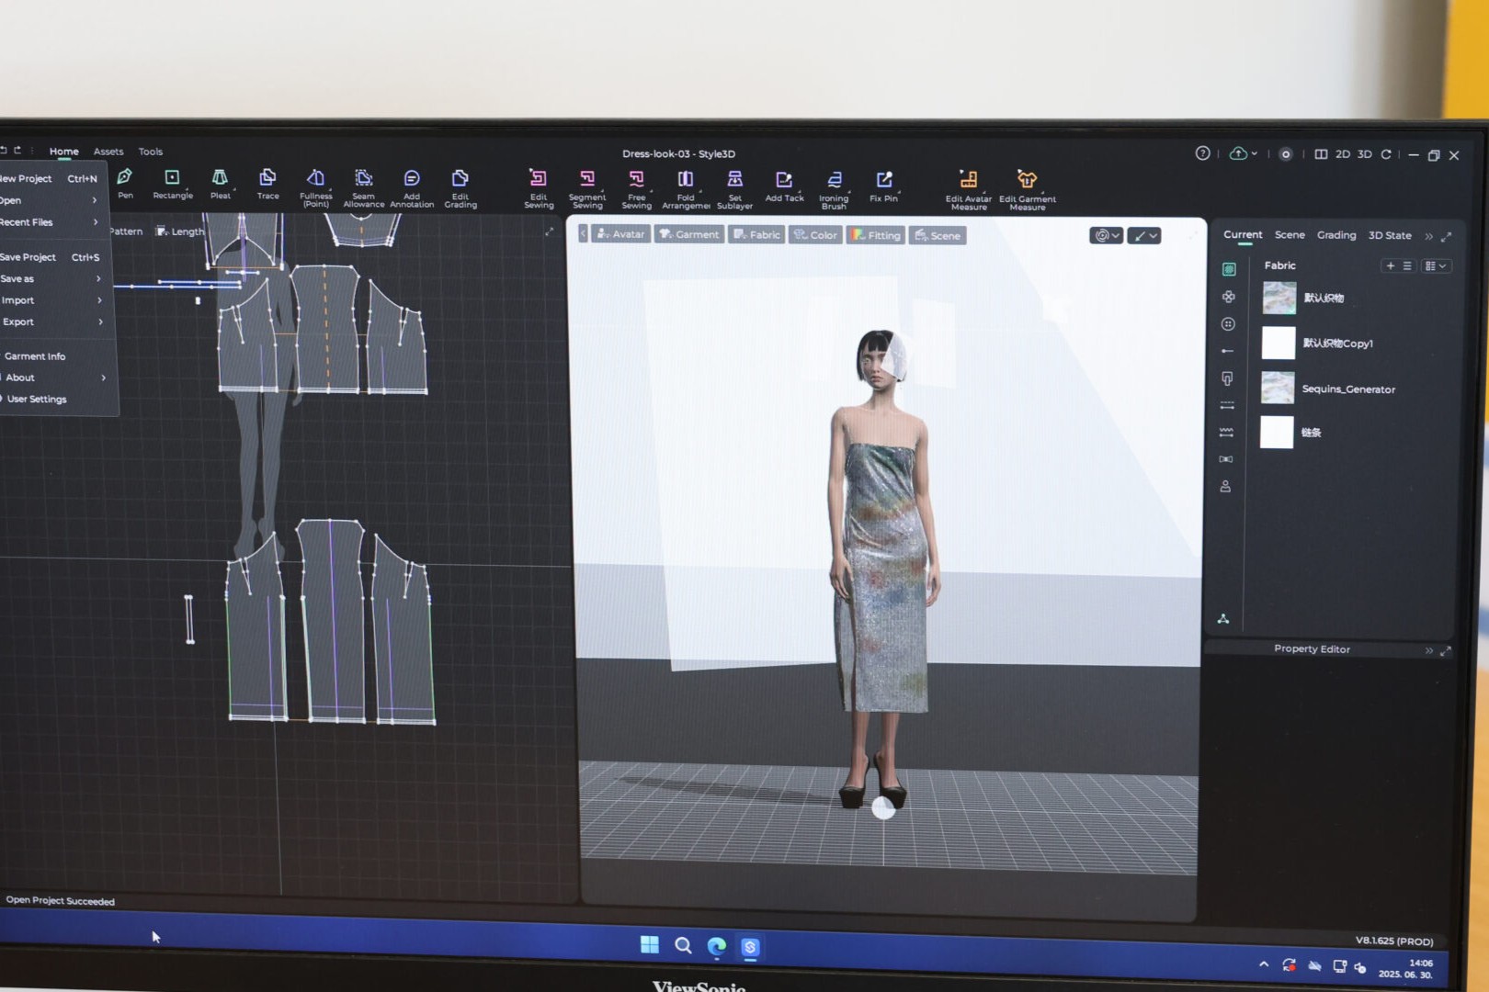Toggle Length display in 2D window

180,231
